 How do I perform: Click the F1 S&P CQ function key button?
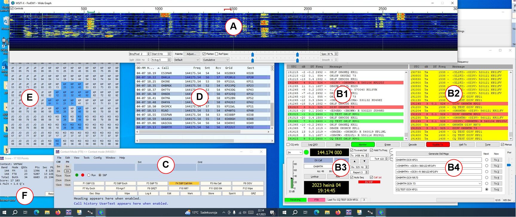(x=88, y=183)
